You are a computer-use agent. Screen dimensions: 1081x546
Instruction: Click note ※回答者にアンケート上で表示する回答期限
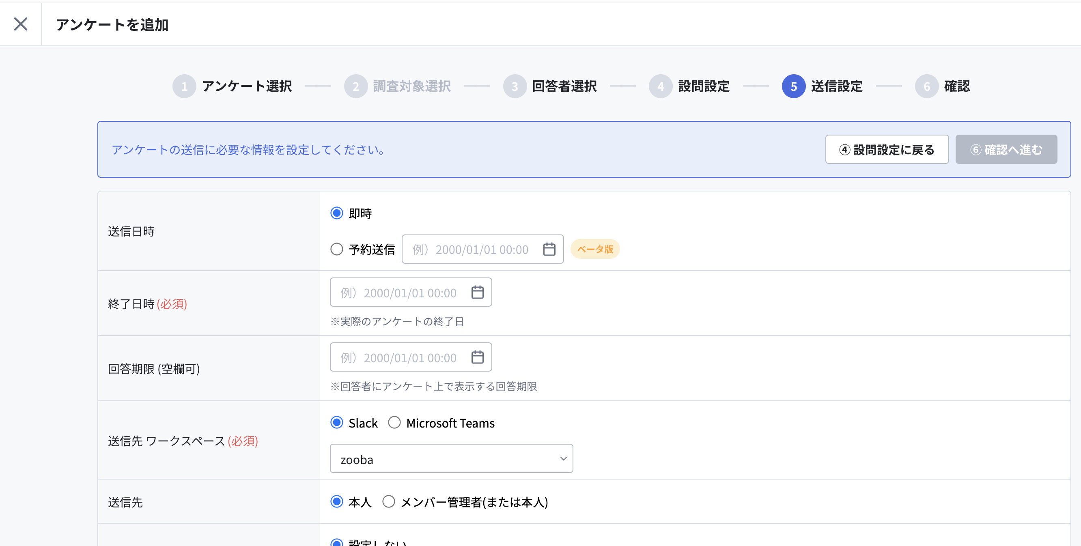coord(433,386)
